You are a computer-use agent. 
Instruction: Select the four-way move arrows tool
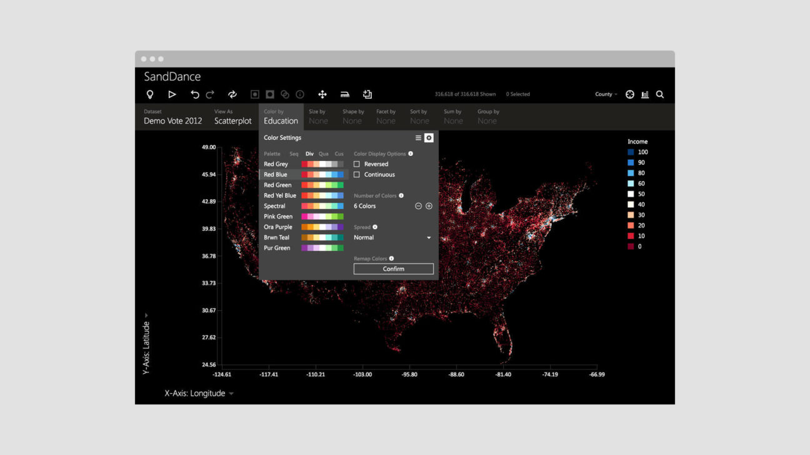click(x=322, y=94)
